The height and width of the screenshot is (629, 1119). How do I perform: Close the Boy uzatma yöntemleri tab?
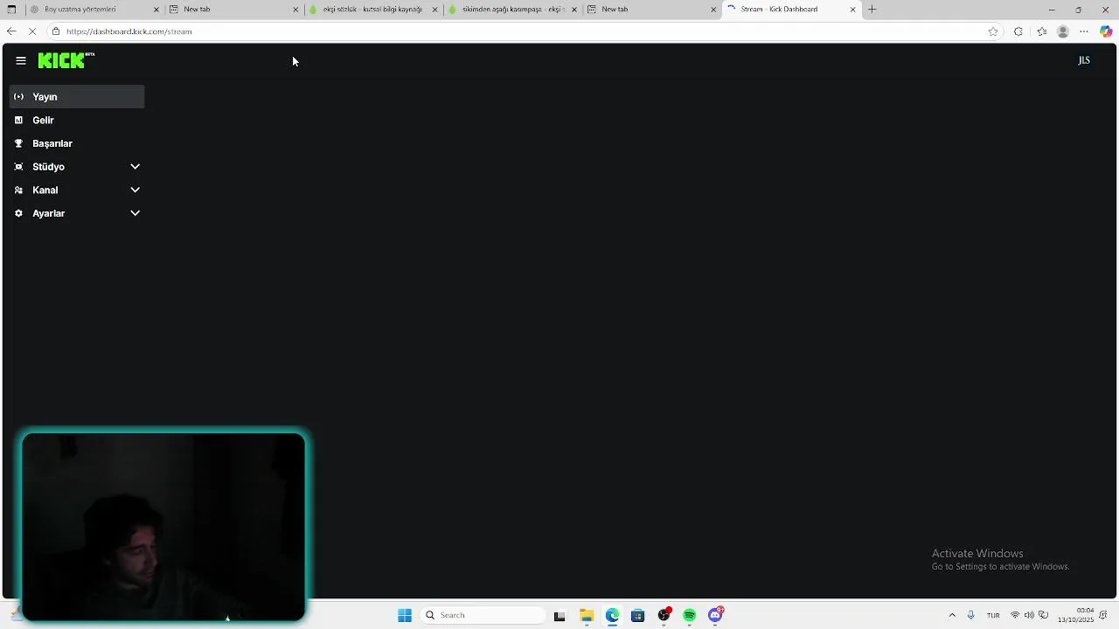[x=156, y=10]
